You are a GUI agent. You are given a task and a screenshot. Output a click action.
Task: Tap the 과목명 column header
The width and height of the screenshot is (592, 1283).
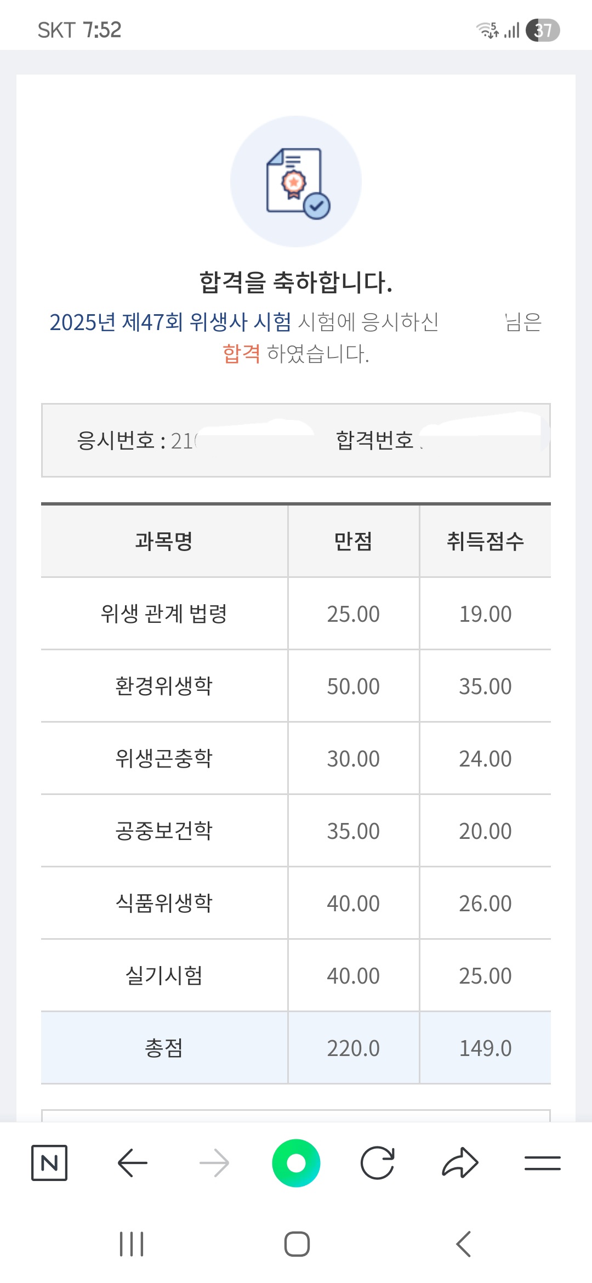(164, 541)
